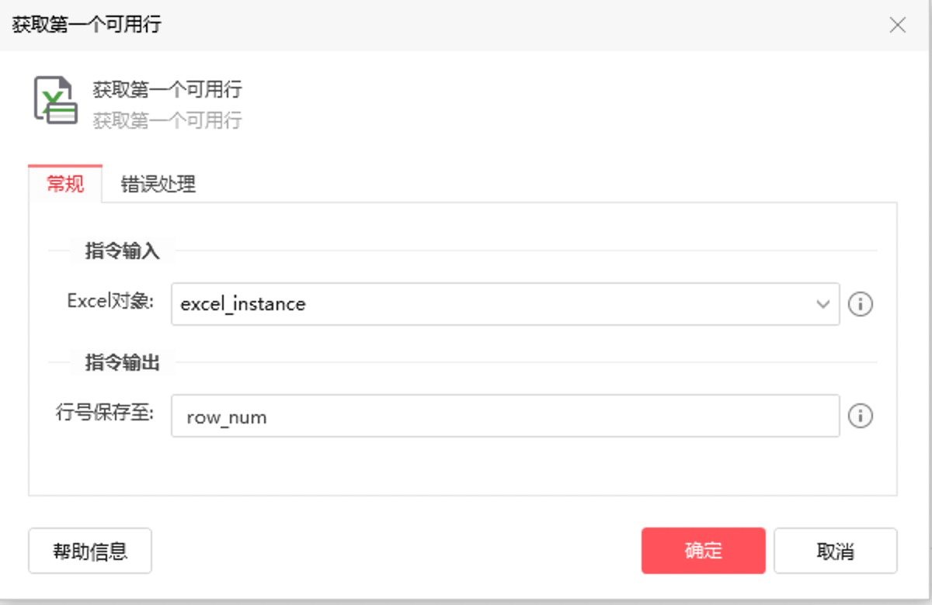Click into the row_num output field
932x605 pixels.
[505, 417]
